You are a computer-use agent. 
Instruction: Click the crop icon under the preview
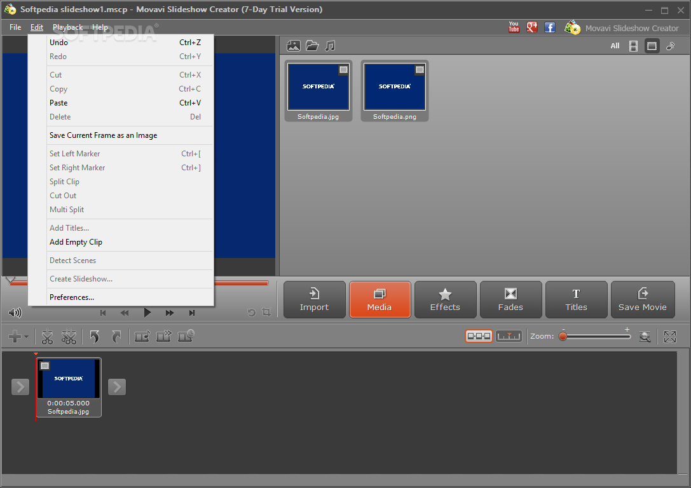click(x=266, y=312)
